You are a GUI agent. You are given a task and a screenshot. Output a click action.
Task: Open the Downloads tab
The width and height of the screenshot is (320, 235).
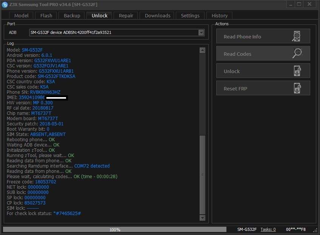click(158, 16)
